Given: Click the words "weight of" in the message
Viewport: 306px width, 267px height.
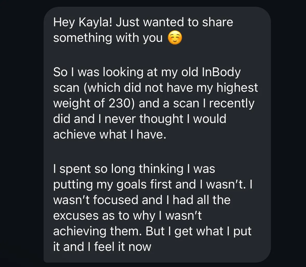Looking at the screenshot, I should (x=79, y=103).
